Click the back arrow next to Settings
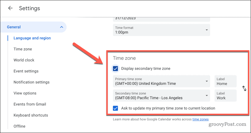This screenshot has width=251, height=133. 10,8
